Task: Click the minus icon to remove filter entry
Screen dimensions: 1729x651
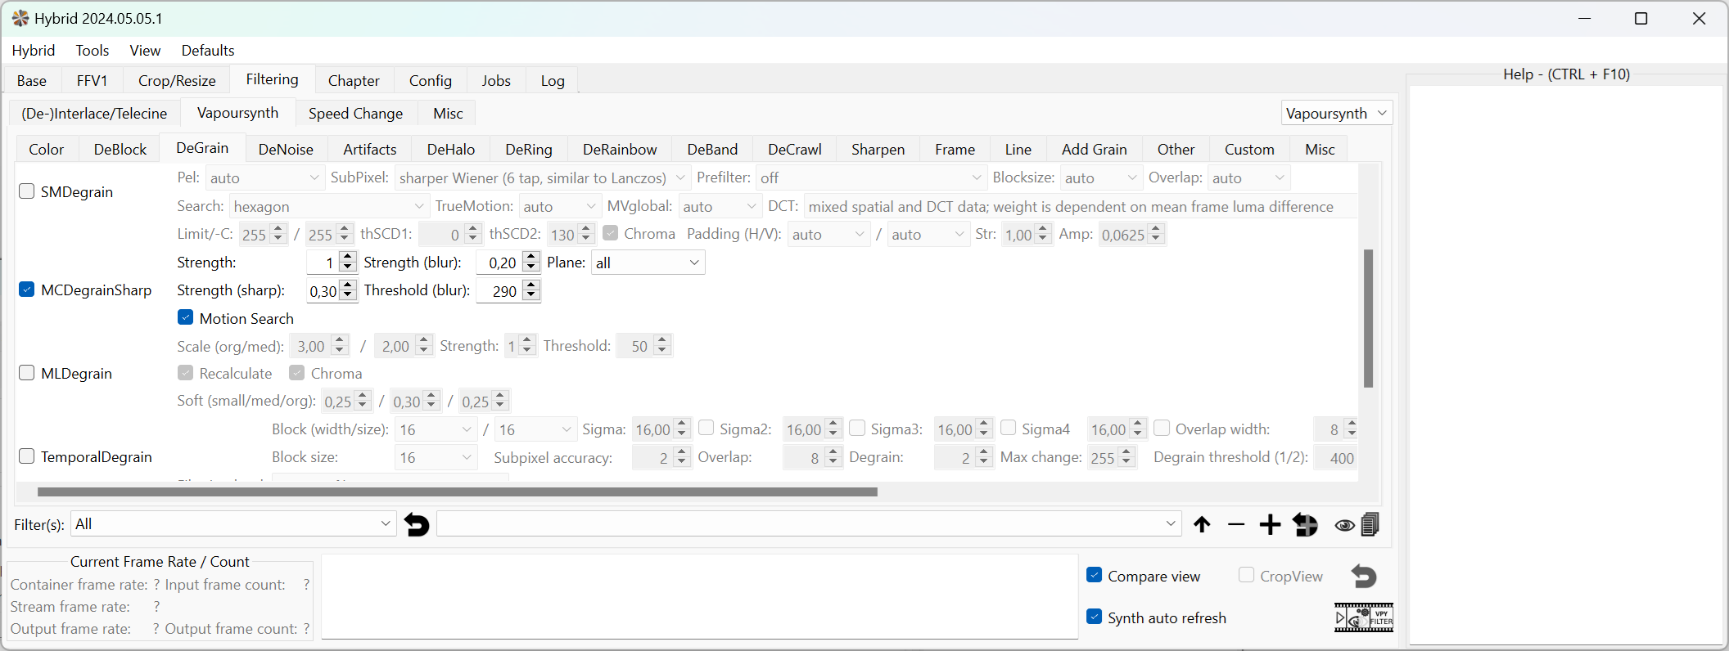Action: coord(1236,525)
